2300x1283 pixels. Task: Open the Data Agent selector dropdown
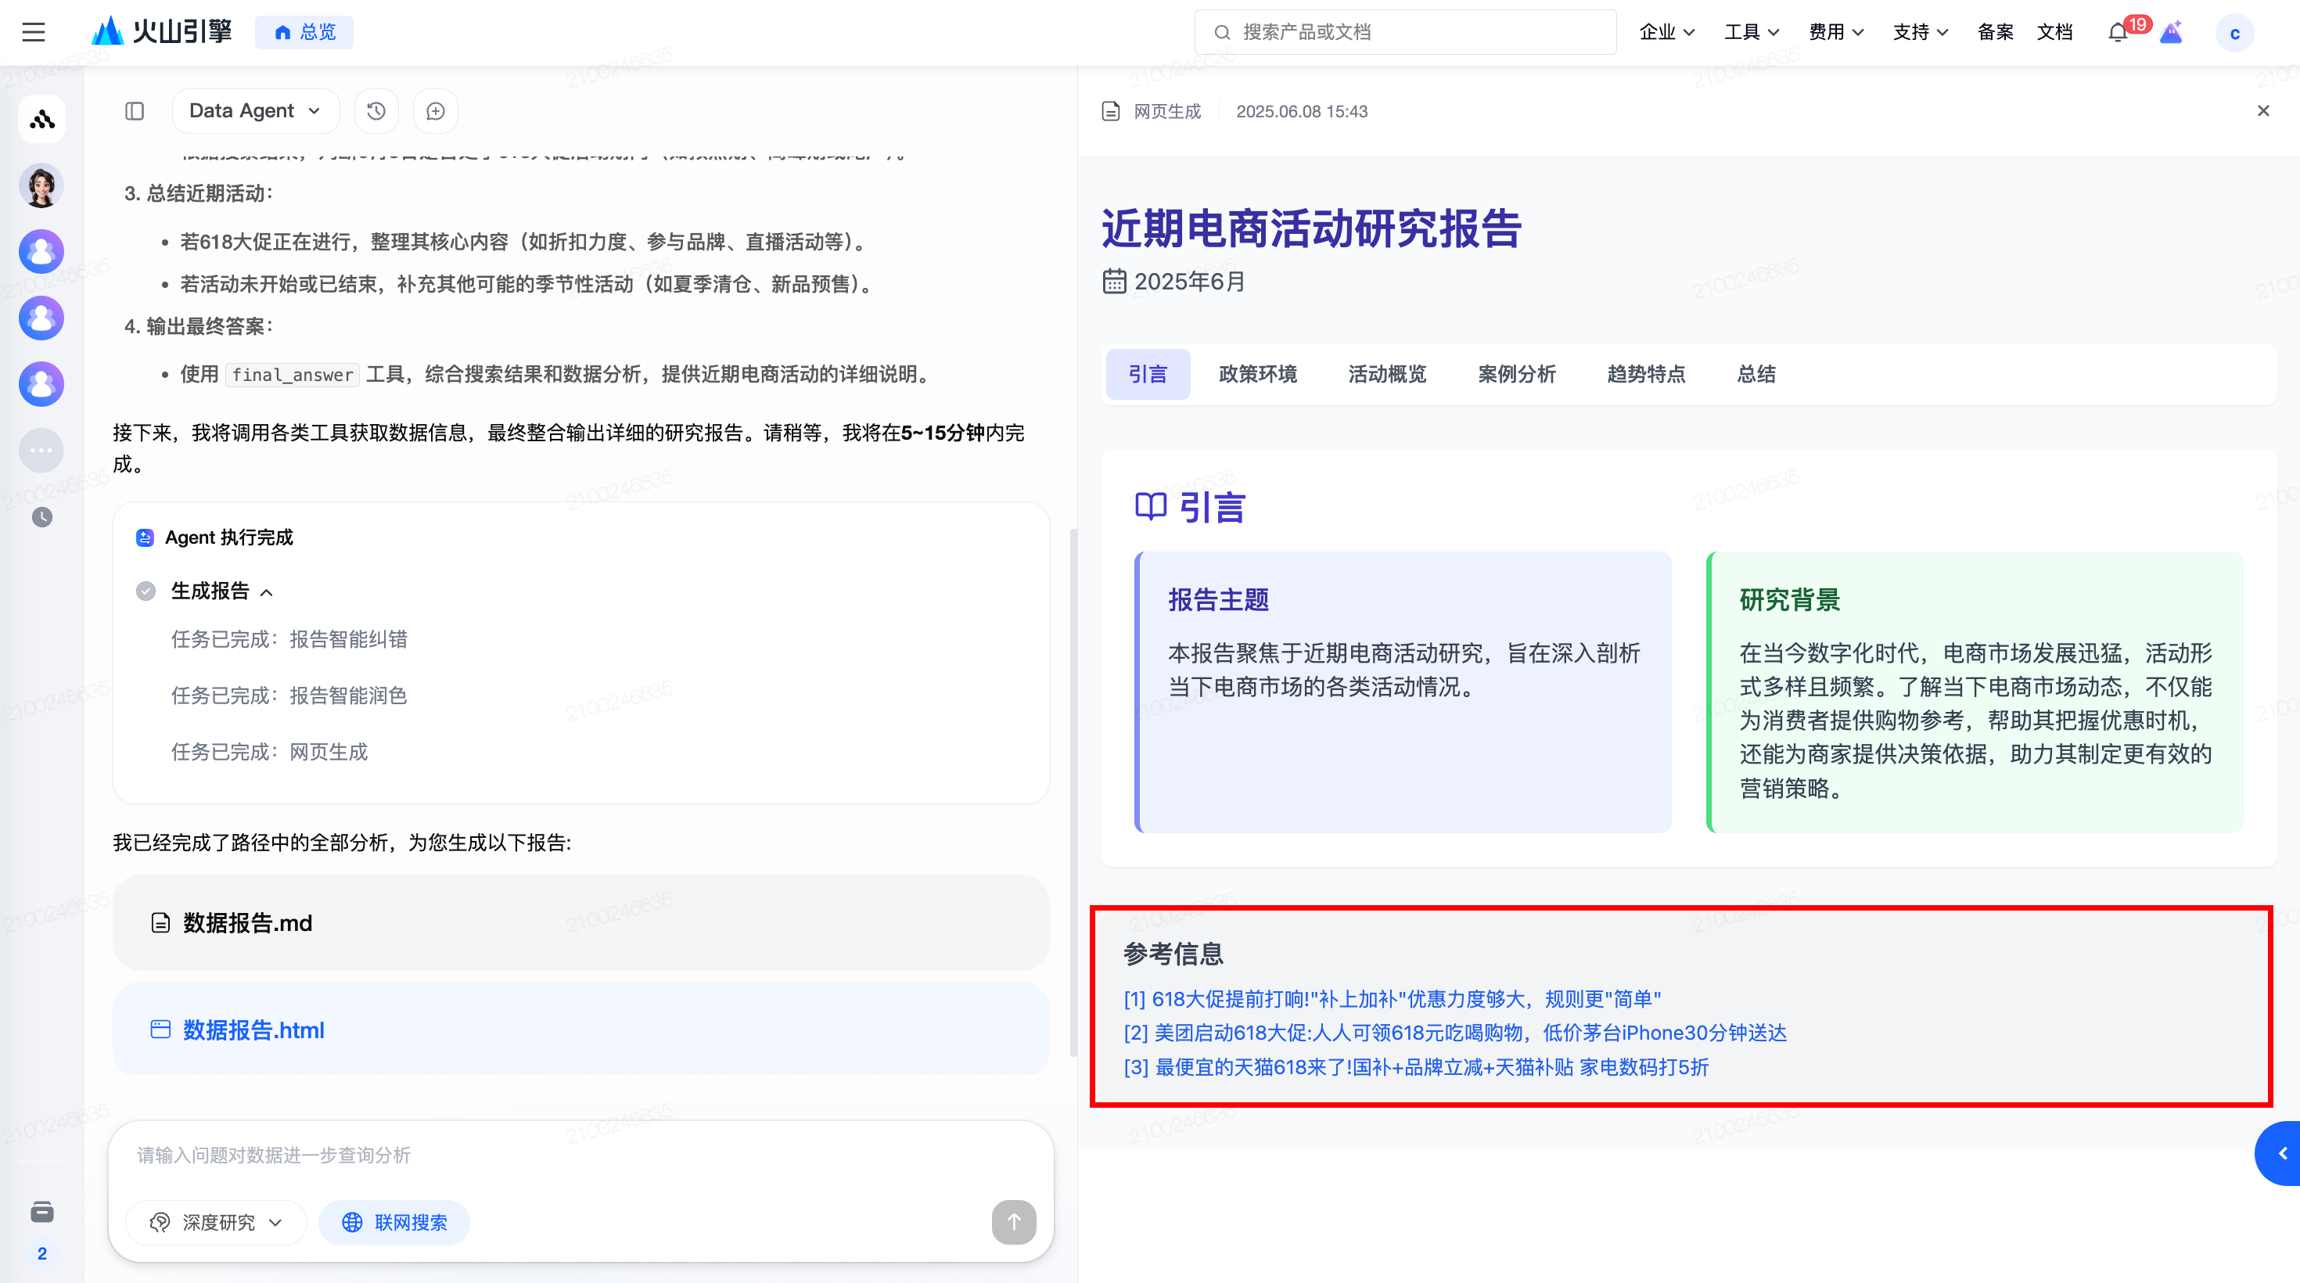[255, 111]
